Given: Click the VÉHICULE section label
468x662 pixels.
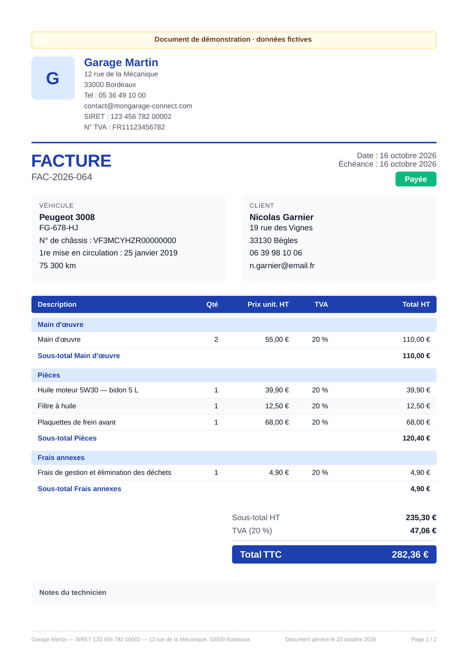Looking at the screenshot, I should (x=56, y=206).
